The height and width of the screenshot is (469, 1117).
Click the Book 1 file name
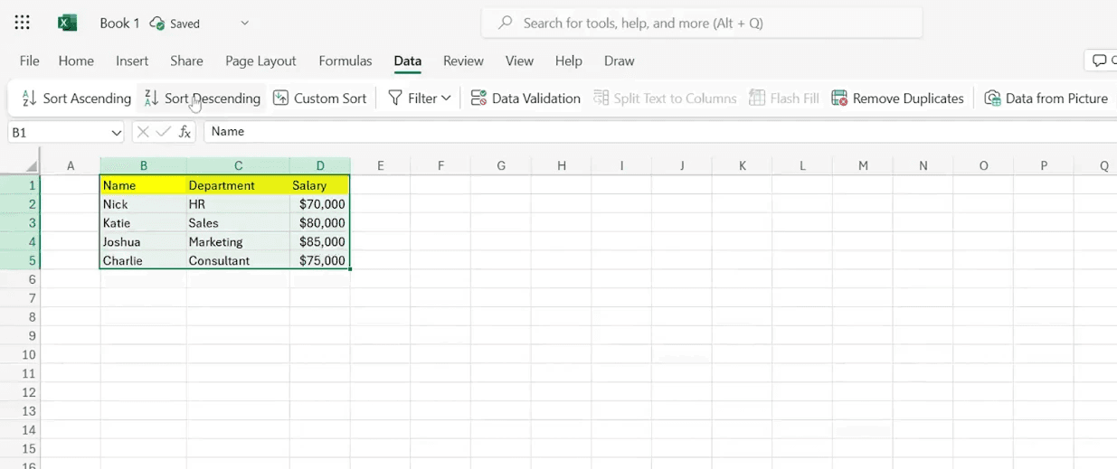point(119,23)
